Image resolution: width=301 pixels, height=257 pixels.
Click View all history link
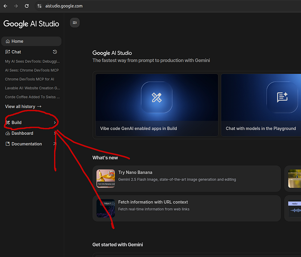23,107
